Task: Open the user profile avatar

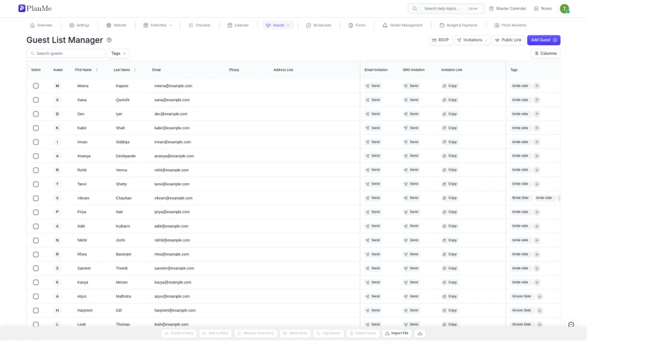Action: [x=564, y=9]
